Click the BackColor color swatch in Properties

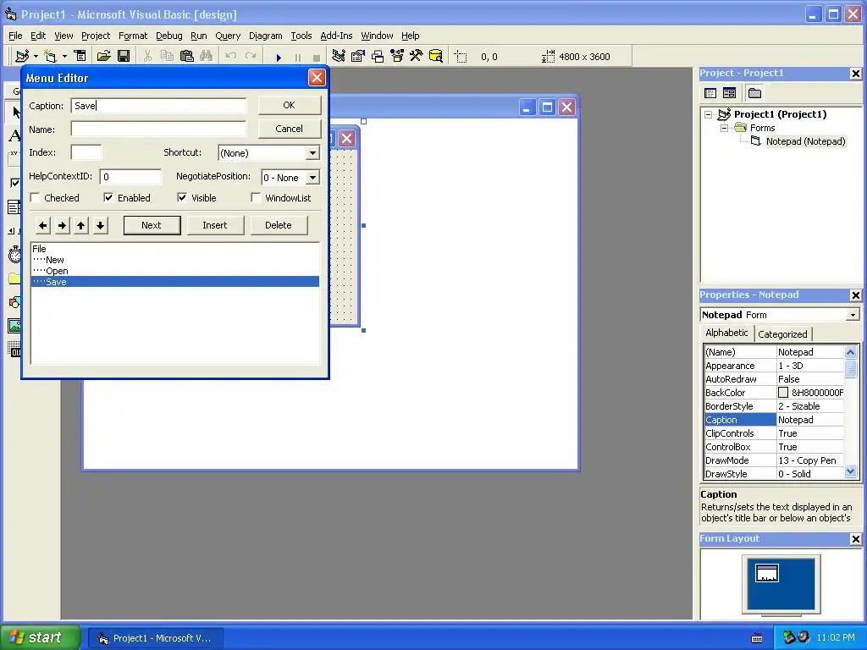[783, 393]
